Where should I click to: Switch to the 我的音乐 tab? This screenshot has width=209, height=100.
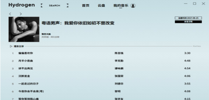point(121,6)
